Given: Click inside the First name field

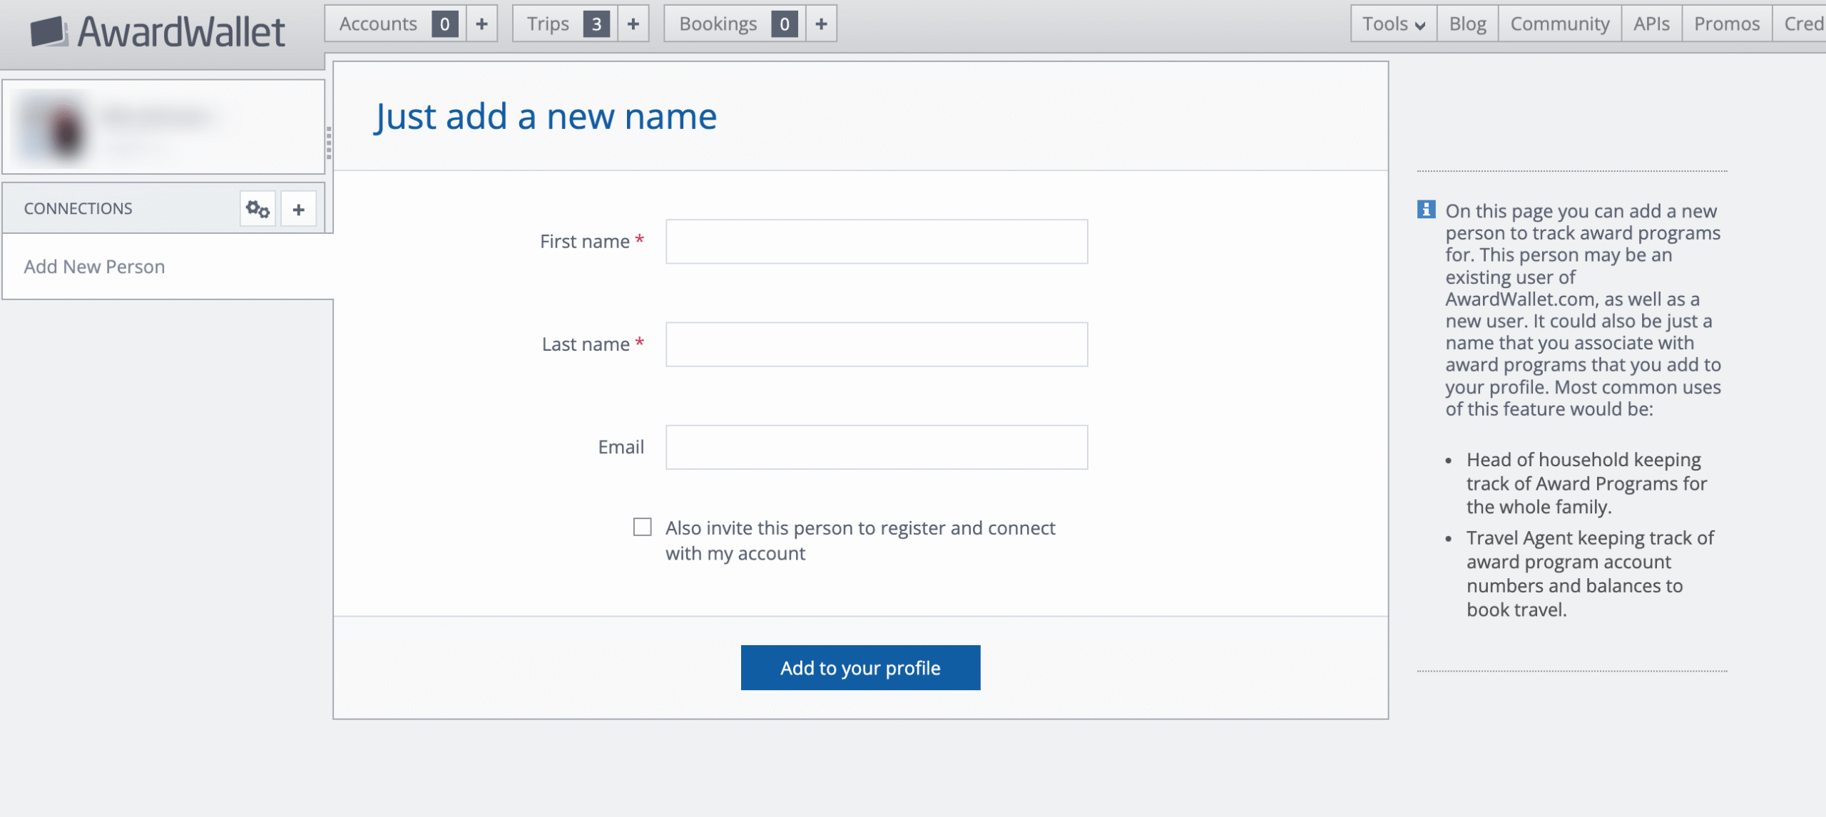Looking at the screenshot, I should pyautogui.click(x=875, y=242).
